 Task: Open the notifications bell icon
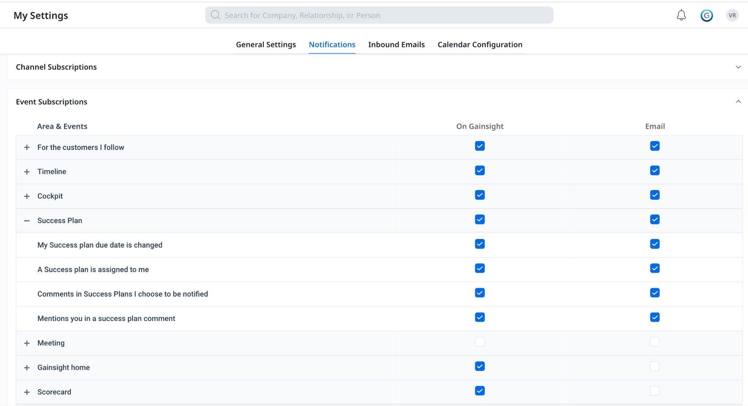coord(681,15)
